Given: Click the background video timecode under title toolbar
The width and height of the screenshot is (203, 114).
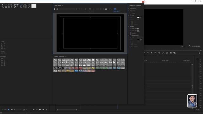Looking at the screenshot, I should pyautogui.click(x=116, y=11).
